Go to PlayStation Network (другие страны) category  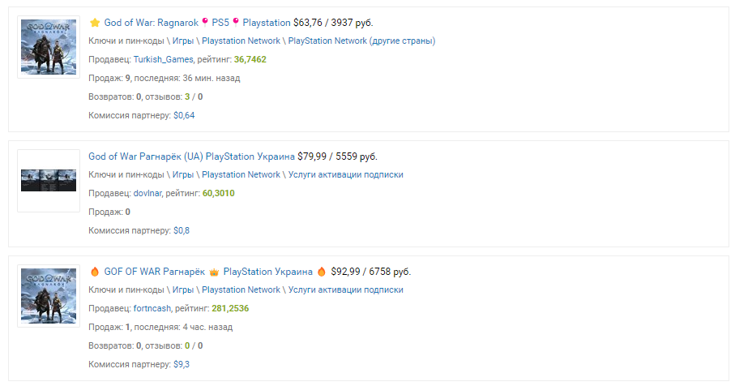(361, 41)
